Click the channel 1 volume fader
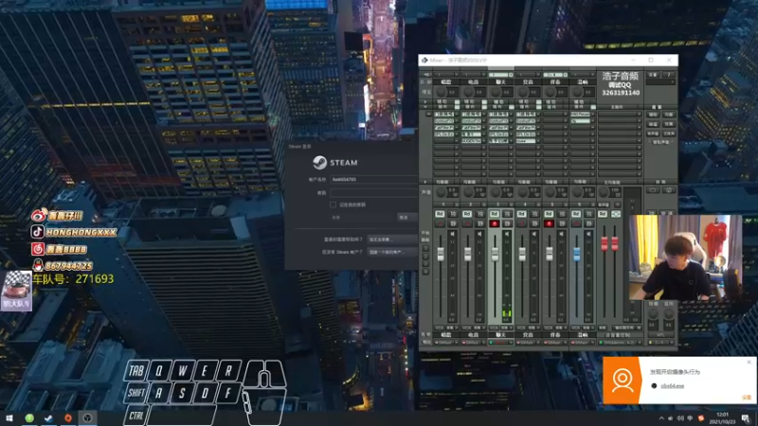 click(441, 254)
